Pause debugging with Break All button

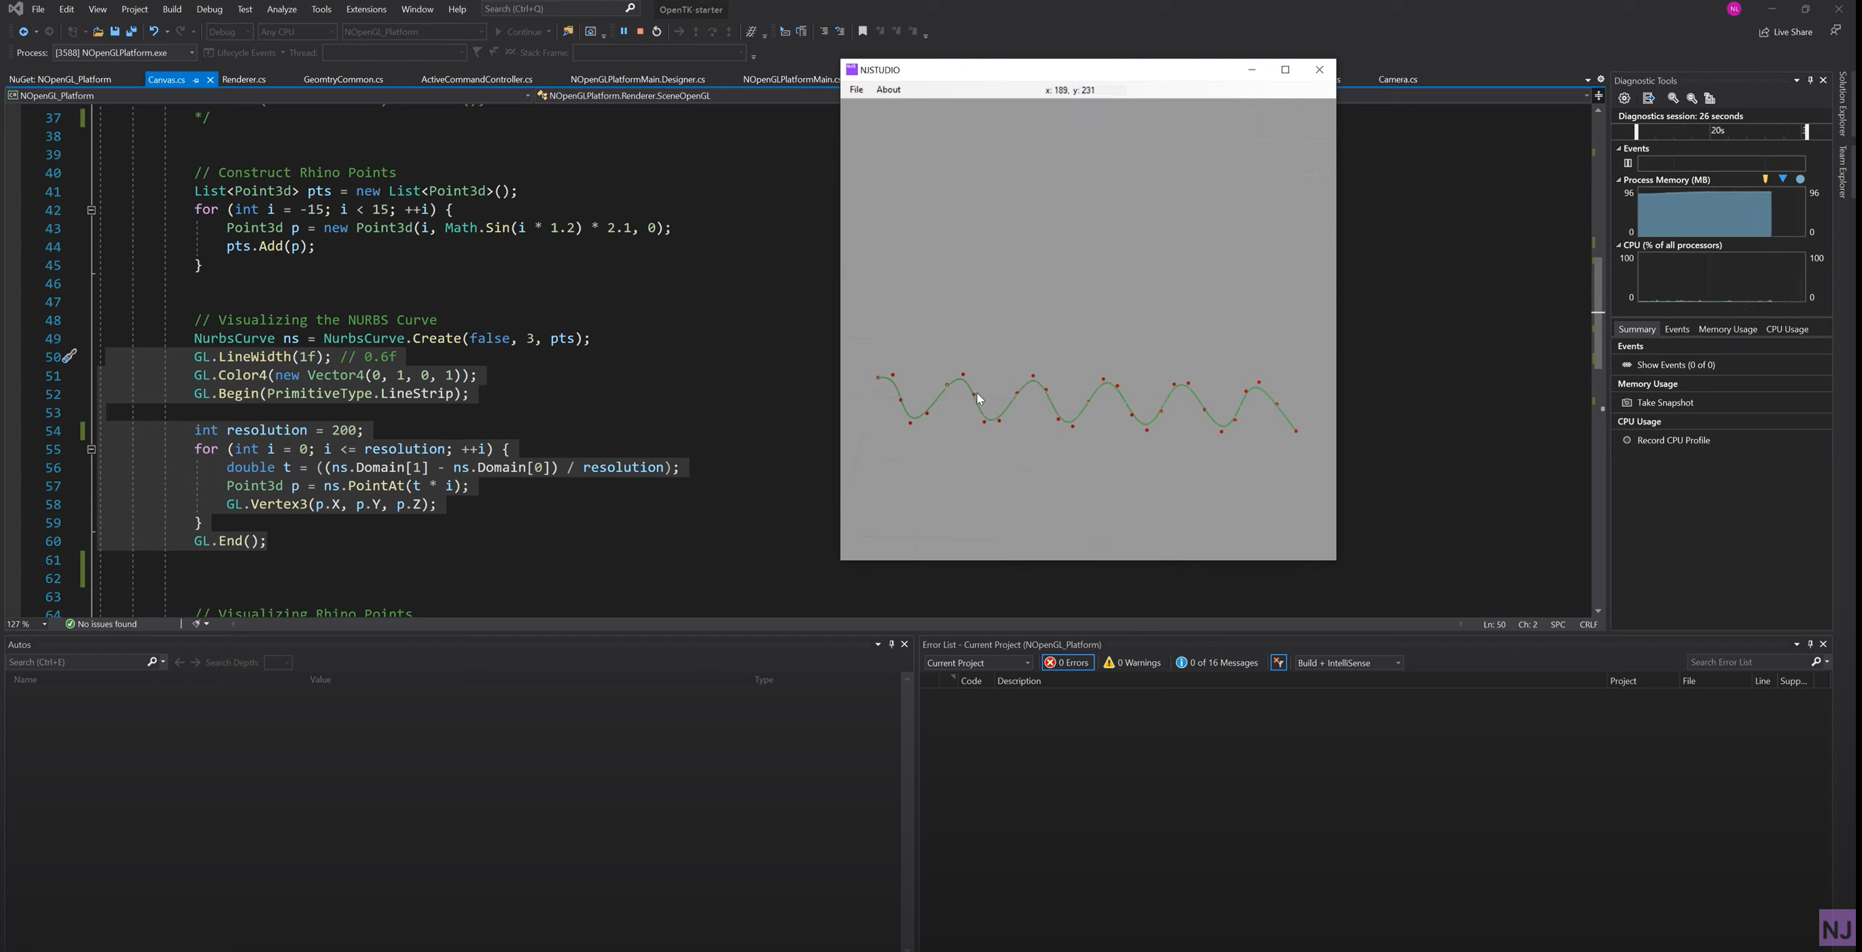coord(623,31)
